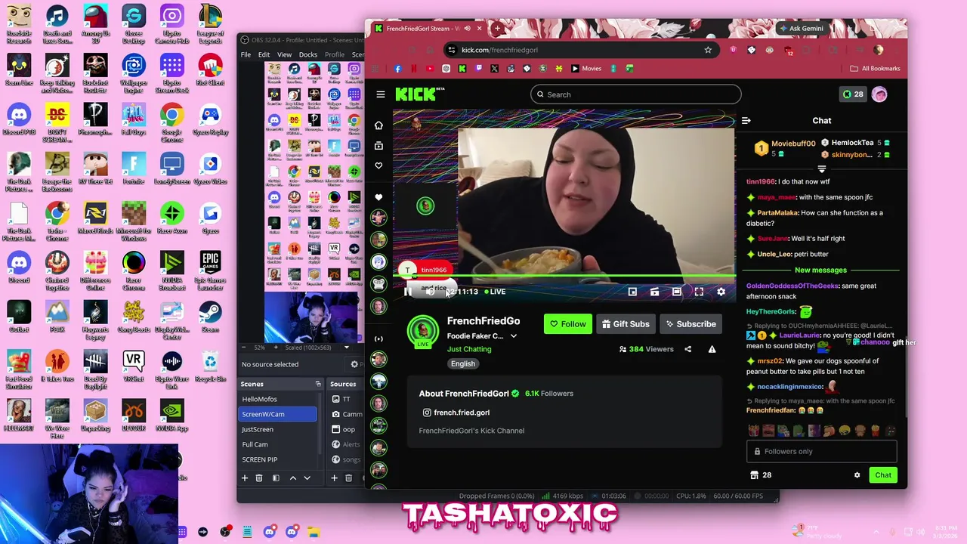The width and height of the screenshot is (967, 544).
Task: Toggle theater mode on Kick player
Action: click(677, 292)
